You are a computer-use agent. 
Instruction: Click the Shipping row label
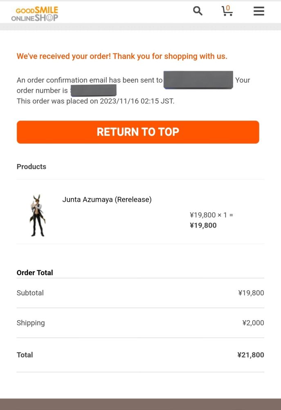tap(31, 323)
